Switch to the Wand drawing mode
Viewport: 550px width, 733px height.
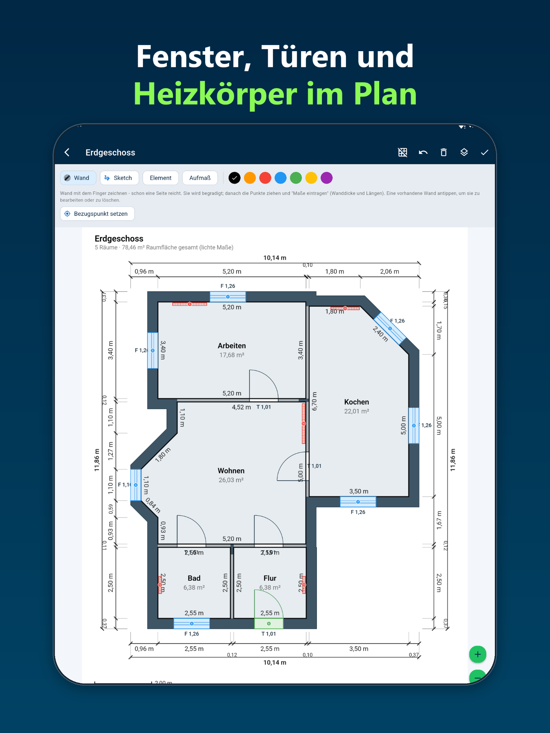(x=78, y=178)
